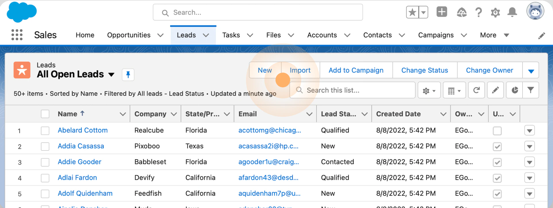
Task: Go to the Home tab
Action: pyautogui.click(x=85, y=35)
